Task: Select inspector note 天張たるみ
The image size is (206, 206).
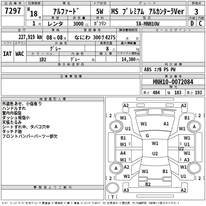Action: (12, 122)
